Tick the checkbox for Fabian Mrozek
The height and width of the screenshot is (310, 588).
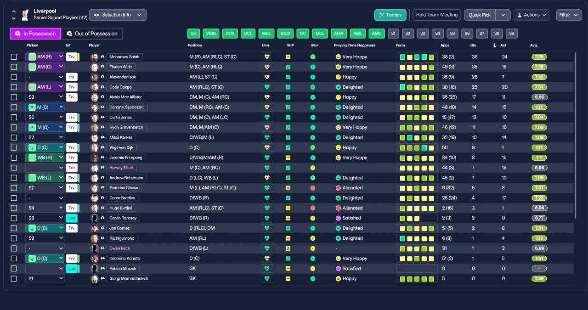pos(14,269)
